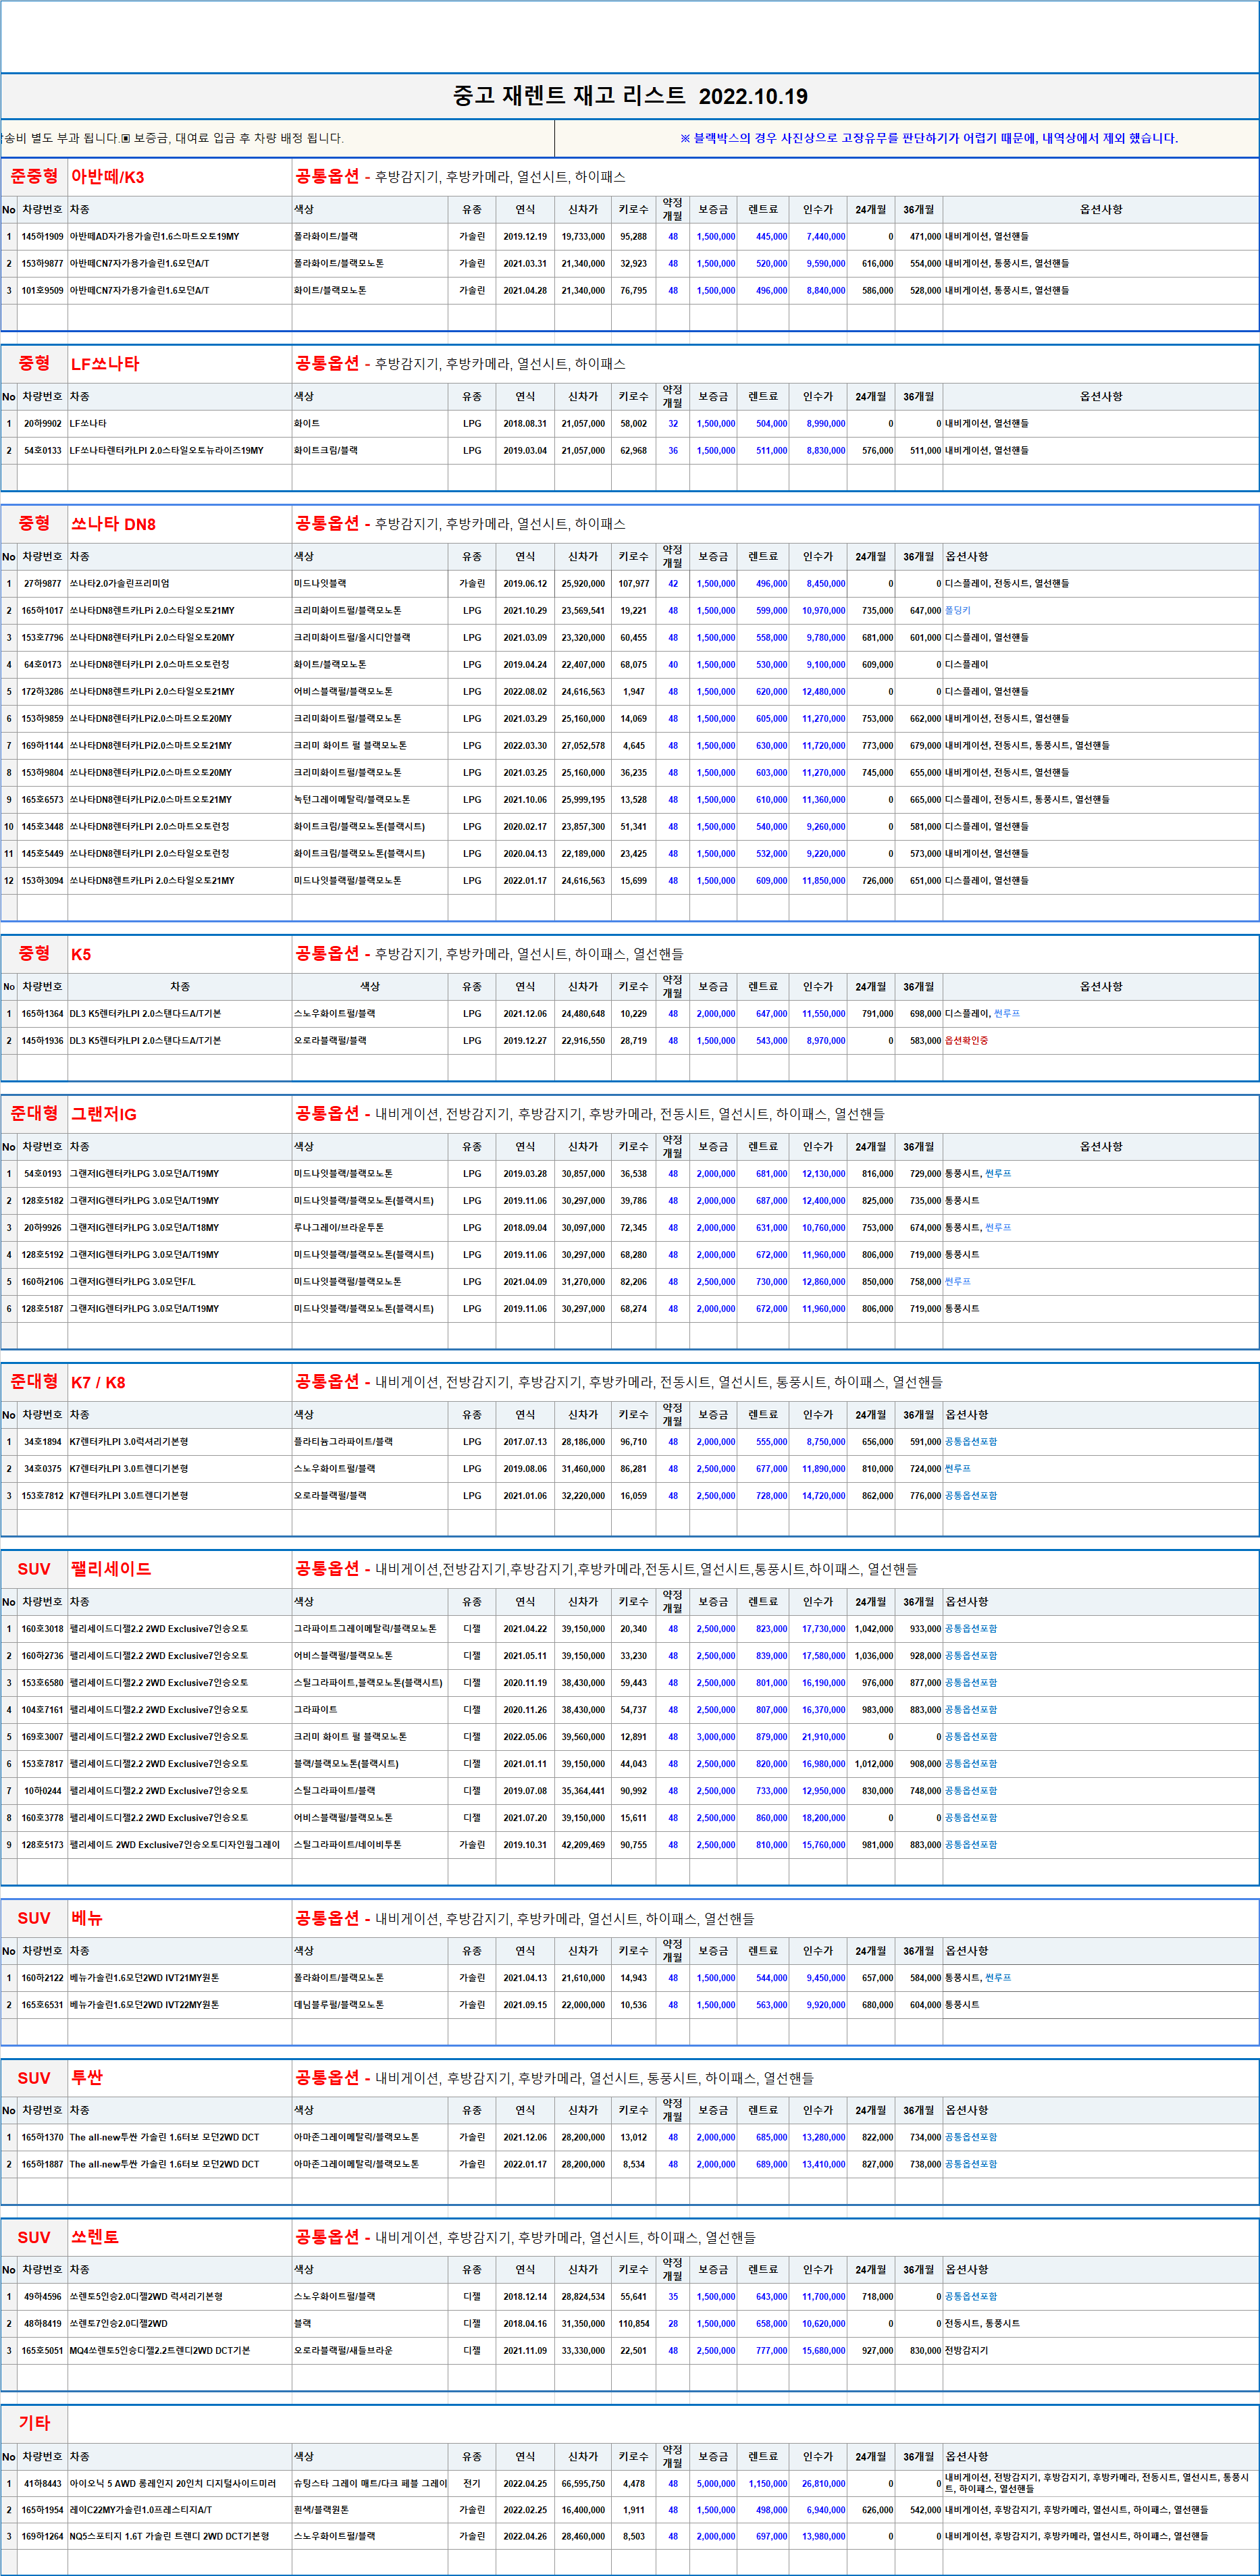This screenshot has width=1260, height=2576.
Task: Click model '팰리세이드 2WD Exclusive7인승오토디자인월그레이'
Action: 175,1845
